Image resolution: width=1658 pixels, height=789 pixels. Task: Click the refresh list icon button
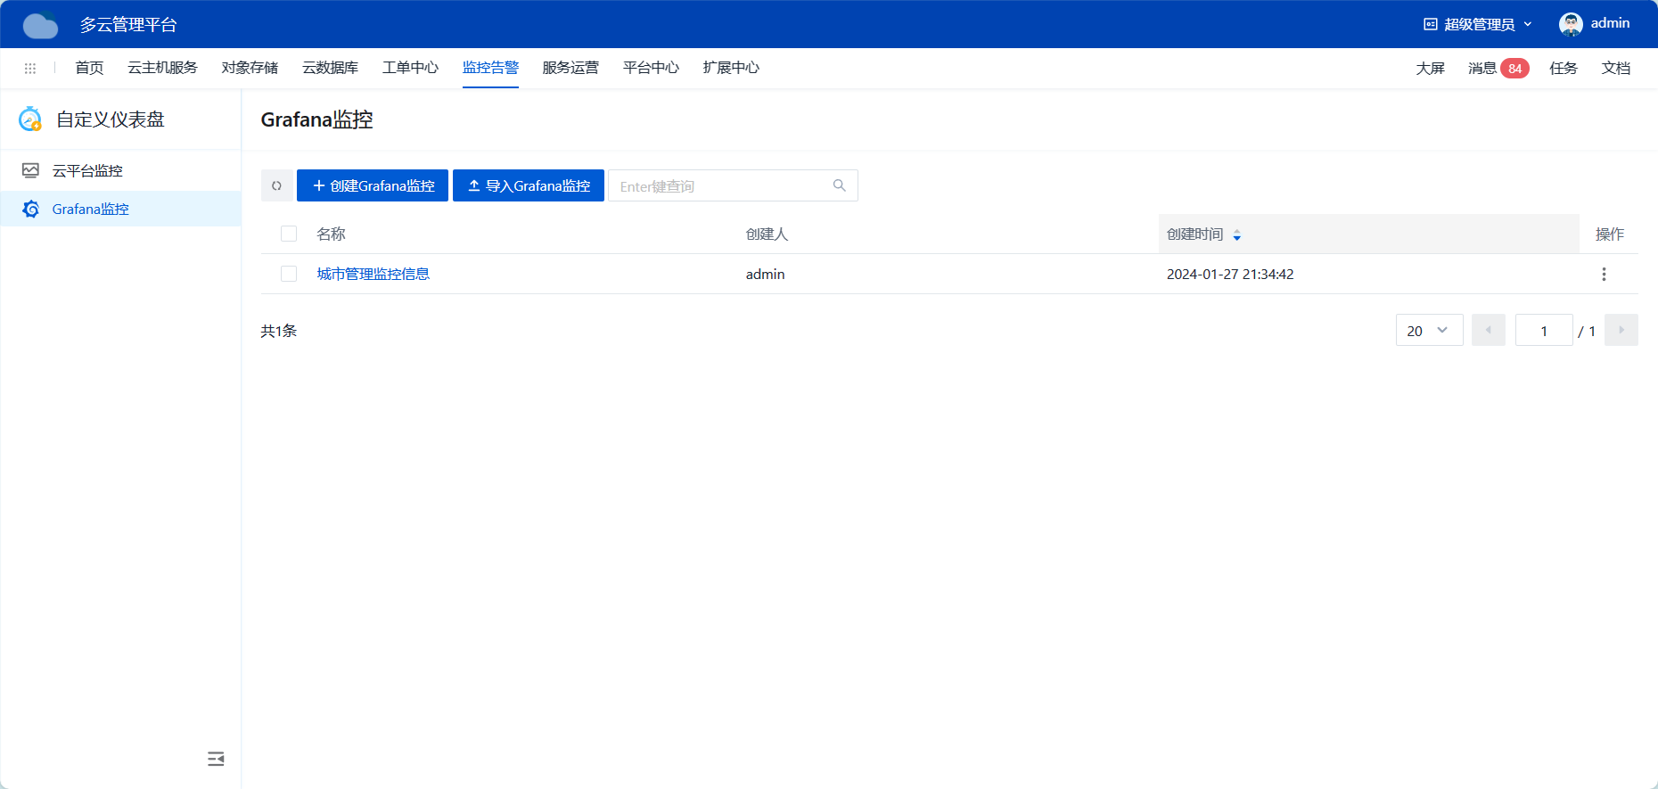[x=276, y=185]
